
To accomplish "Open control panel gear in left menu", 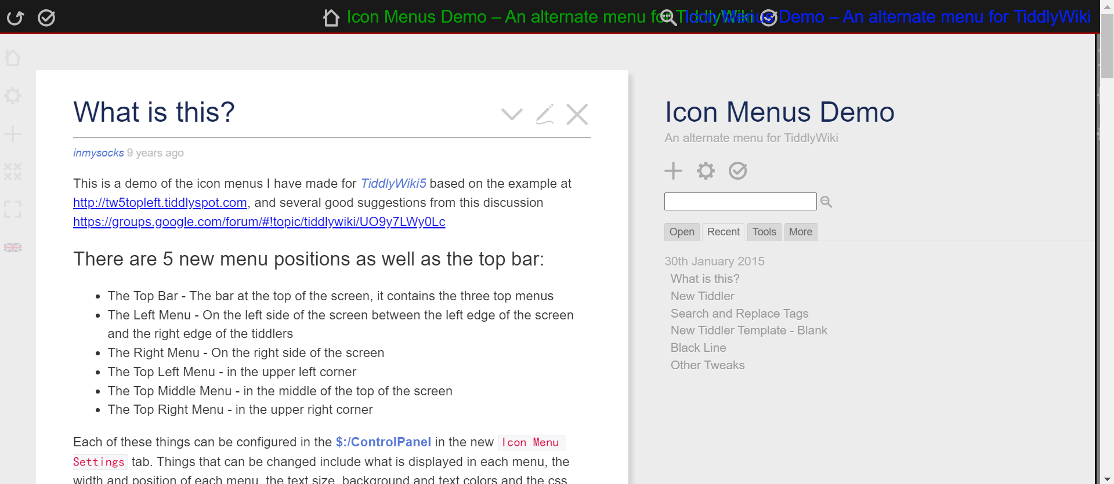I will click(x=13, y=96).
